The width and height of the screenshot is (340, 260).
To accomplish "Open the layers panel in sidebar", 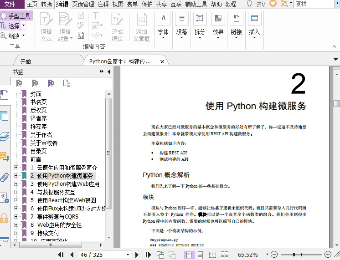I will tap(5, 136).
